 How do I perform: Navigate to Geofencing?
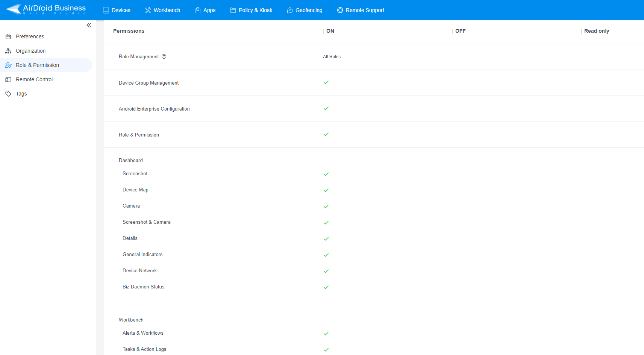point(305,10)
